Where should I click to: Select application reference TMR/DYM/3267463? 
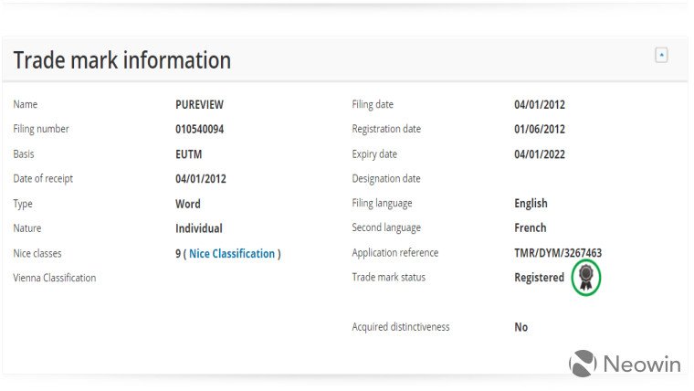(558, 253)
